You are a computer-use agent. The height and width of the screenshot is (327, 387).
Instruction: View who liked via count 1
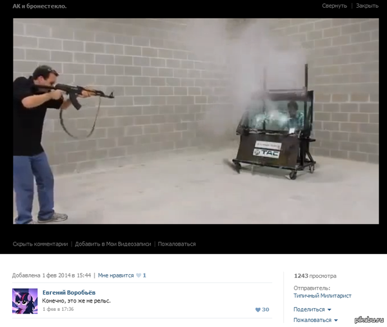coord(144,275)
